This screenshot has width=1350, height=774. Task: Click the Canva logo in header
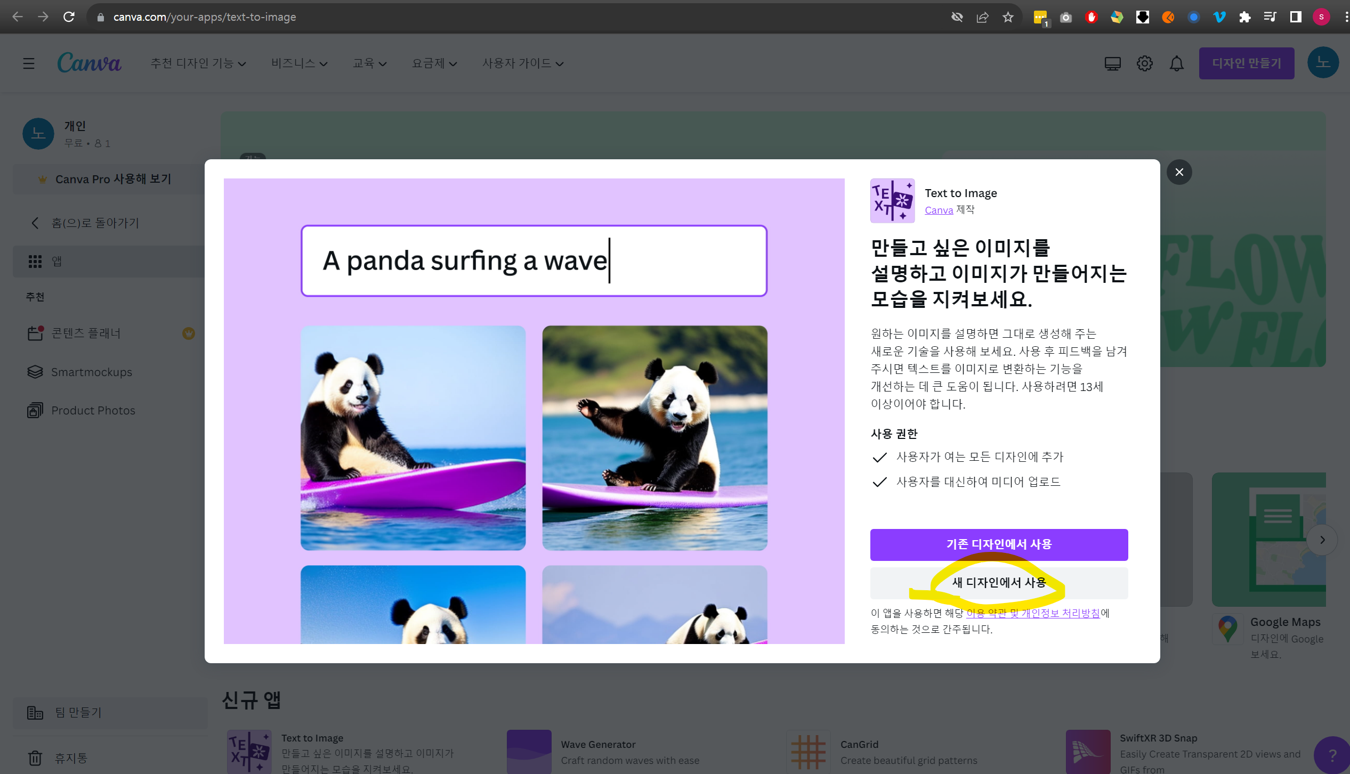point(89,63)
